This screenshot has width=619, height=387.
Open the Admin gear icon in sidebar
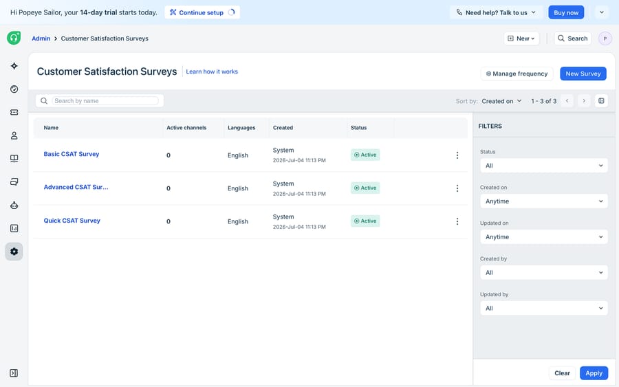(14, 252)
